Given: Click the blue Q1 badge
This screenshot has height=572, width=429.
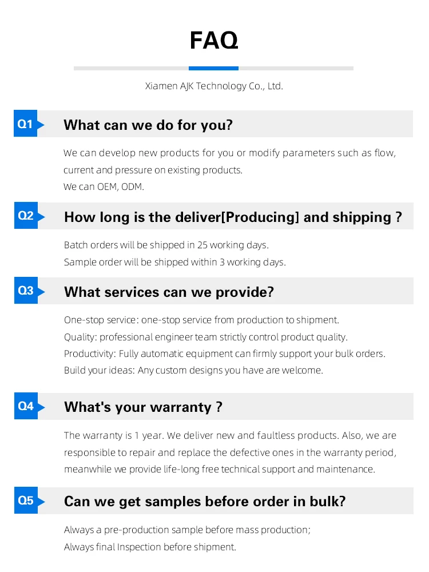Looking at the screenshot, I should tap(26, 124).
